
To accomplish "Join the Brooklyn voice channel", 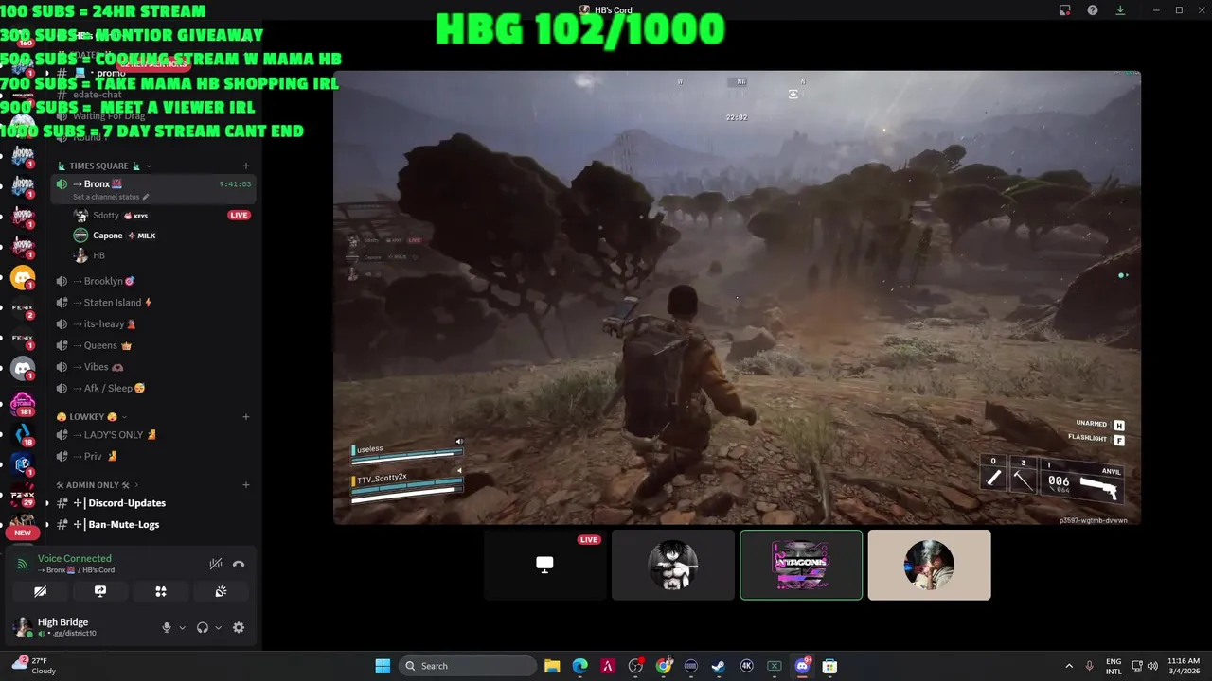I will click(x=152, y=281).
